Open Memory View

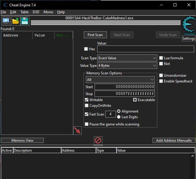click(x=23, y=140)
